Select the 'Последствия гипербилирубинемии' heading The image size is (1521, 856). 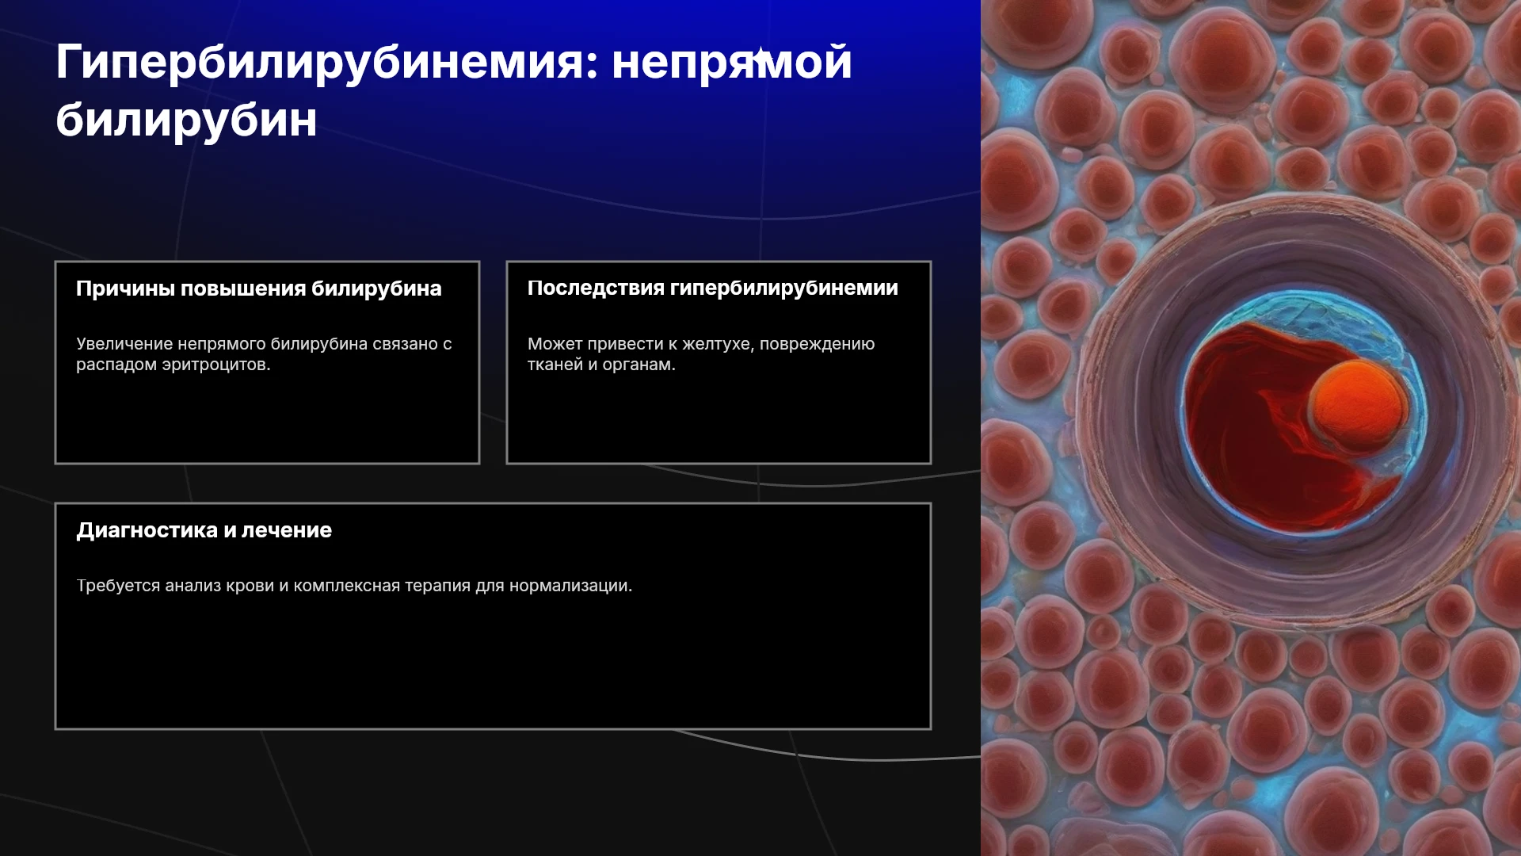point(713,288)
